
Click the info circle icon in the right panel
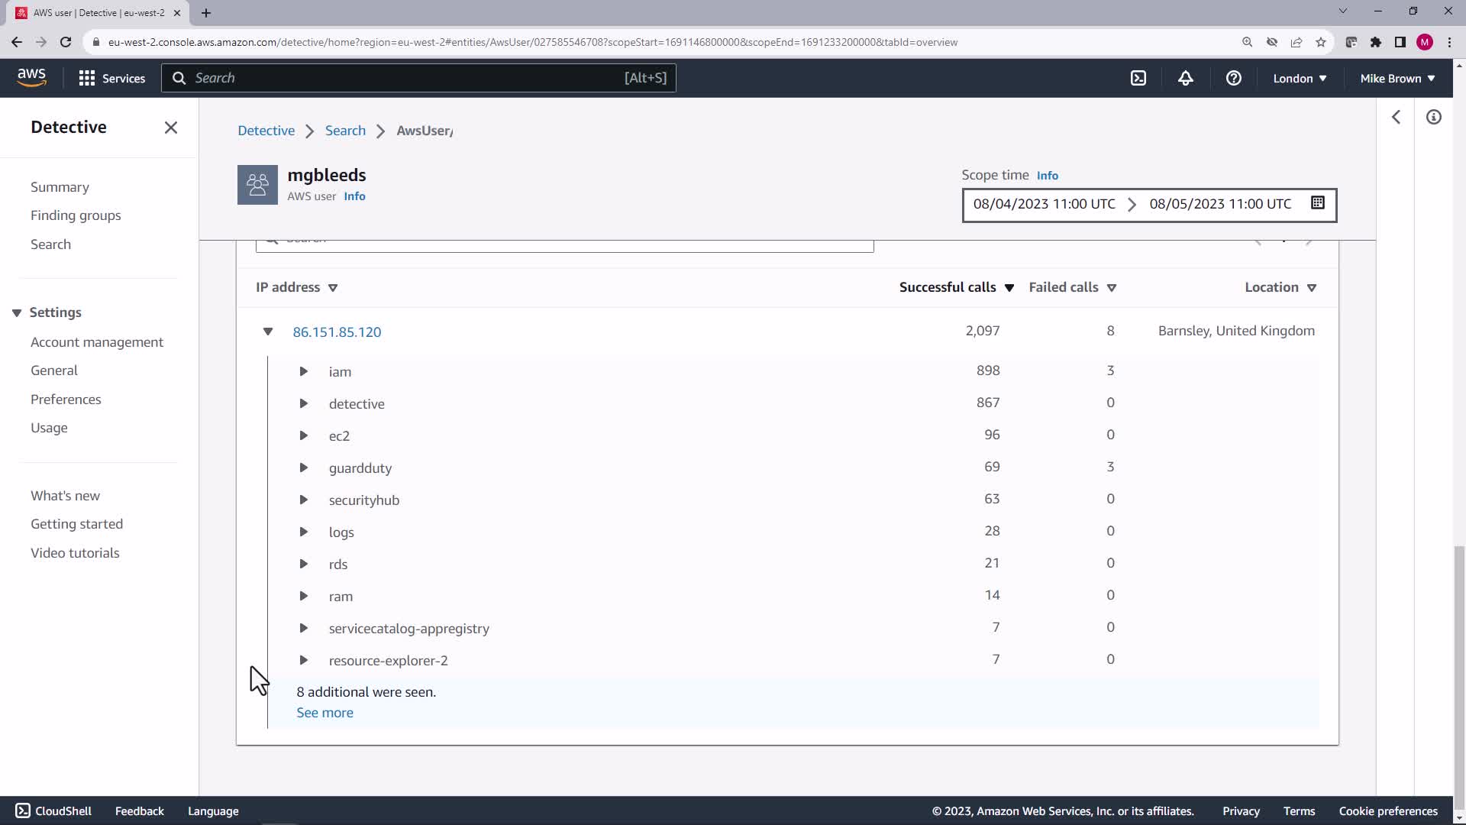[x=1433, y=117]
